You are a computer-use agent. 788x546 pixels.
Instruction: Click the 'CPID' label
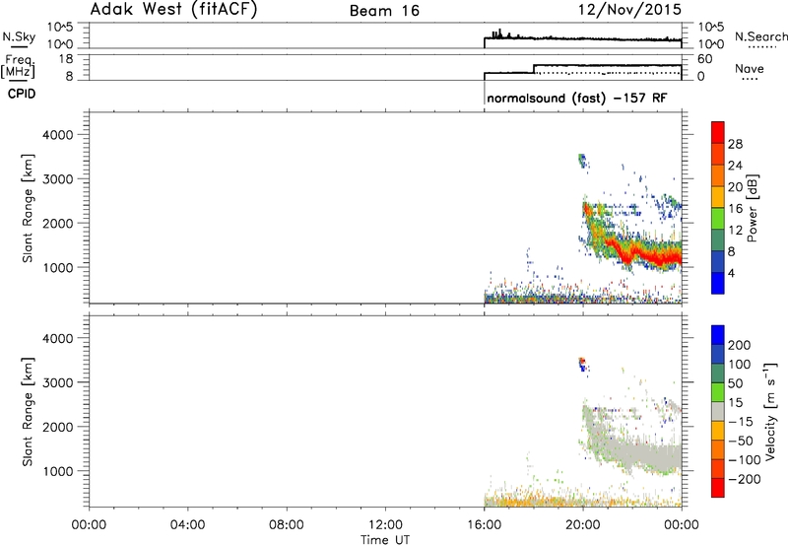click(x=22, y=94)
